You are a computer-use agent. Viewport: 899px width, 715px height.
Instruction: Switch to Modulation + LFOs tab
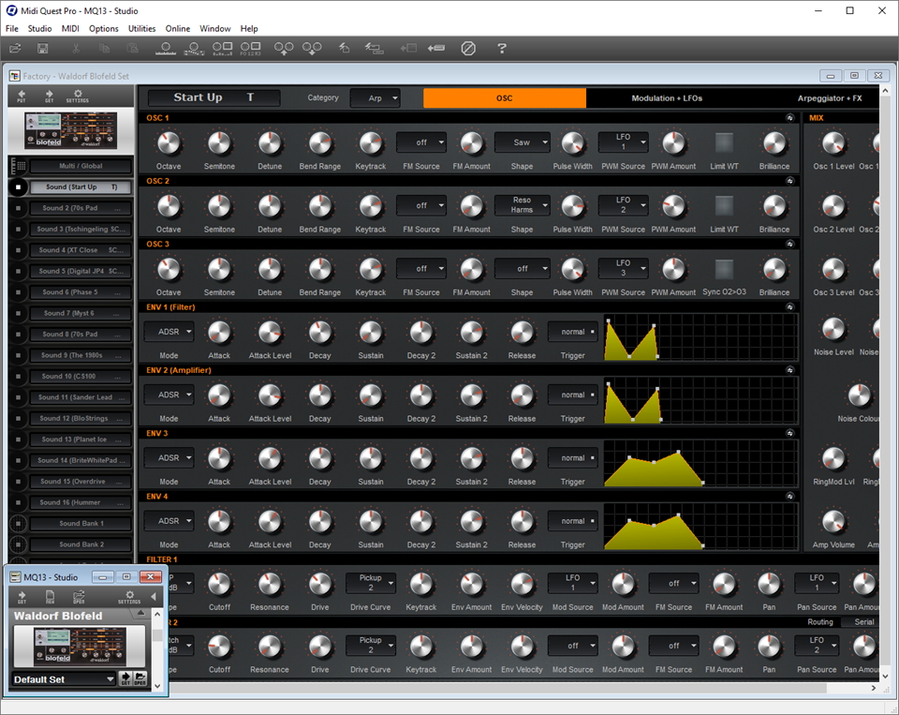(666, 97)
